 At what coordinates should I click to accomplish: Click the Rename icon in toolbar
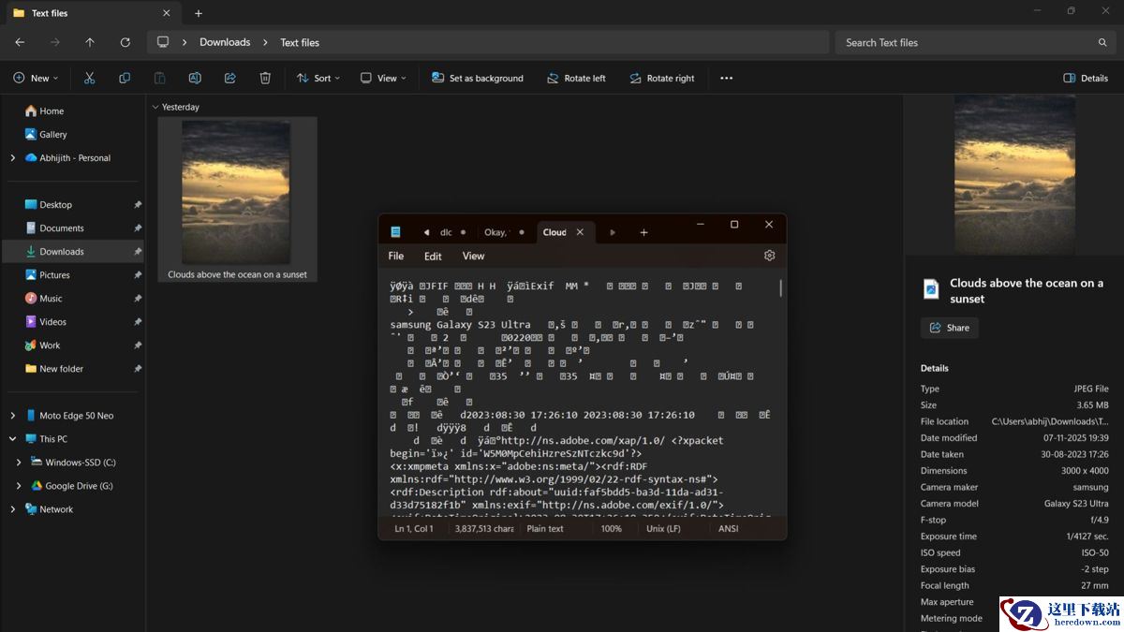coord(195,79)
